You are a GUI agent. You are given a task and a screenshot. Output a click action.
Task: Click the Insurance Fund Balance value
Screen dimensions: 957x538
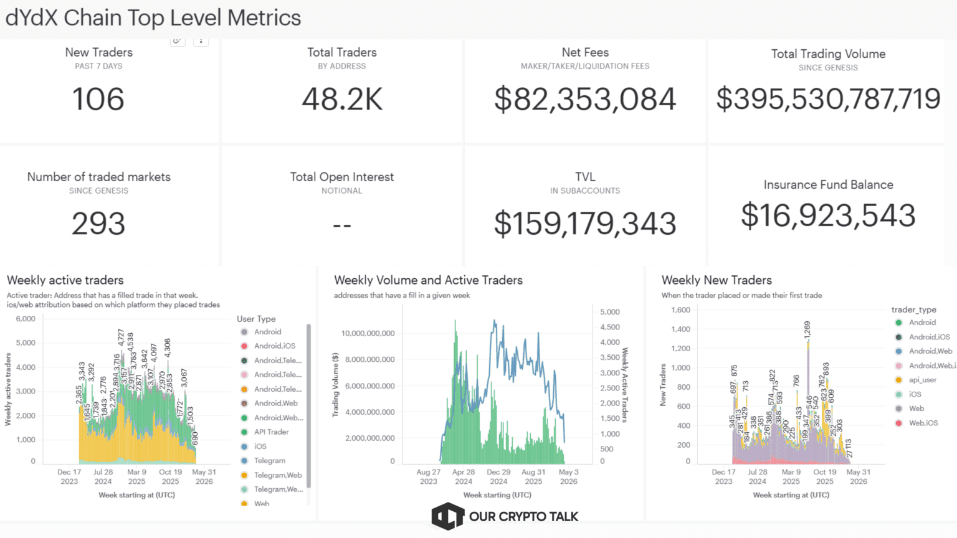tap(828, 215)
